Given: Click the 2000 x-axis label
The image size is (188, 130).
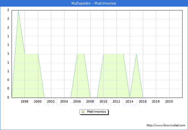Looking at the screenshot, I should (38, 101).
